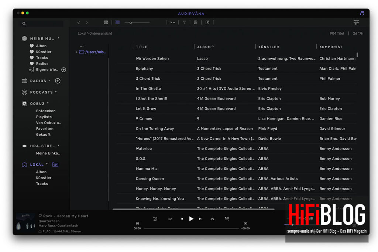The height and width of the screenshot is (252, 378).
Task: Expand the Podcasts sidebar section
Action: (x=56, y=92)
